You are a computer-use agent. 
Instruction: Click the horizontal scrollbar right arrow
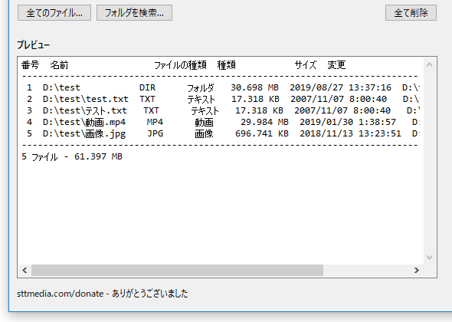[417, 271]
